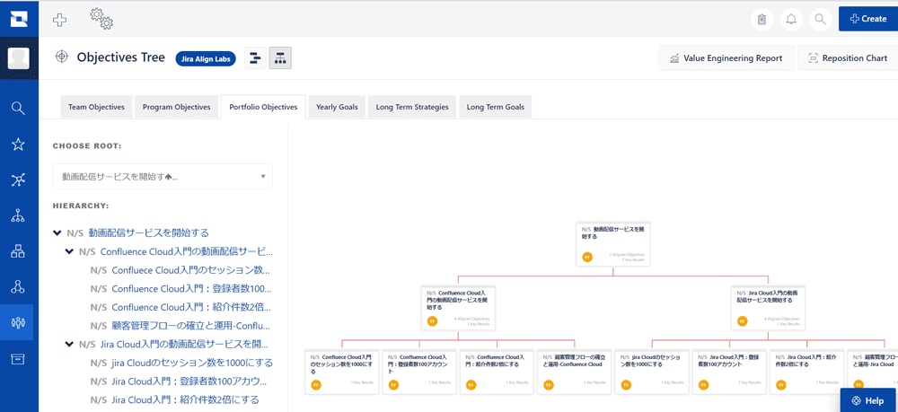The width and height of the screenshot is (898, 412).
Task: Switch to the list layout view icon
Action: [255, 57]
